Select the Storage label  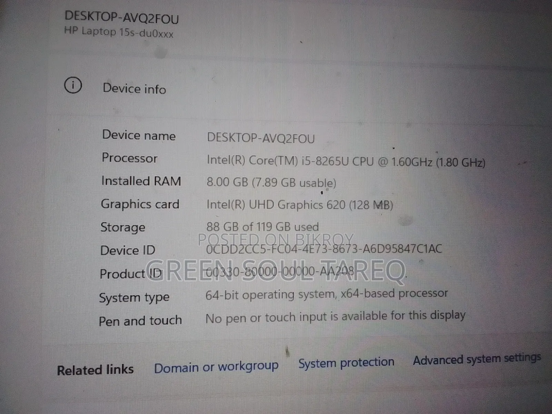click(123, 227)
